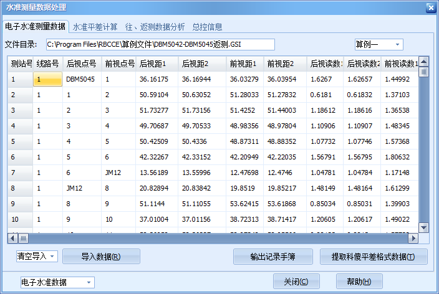Open the 往、返测数据分析 tab
The width and height of the screenshot is (439, 294).
pos(155,27)
